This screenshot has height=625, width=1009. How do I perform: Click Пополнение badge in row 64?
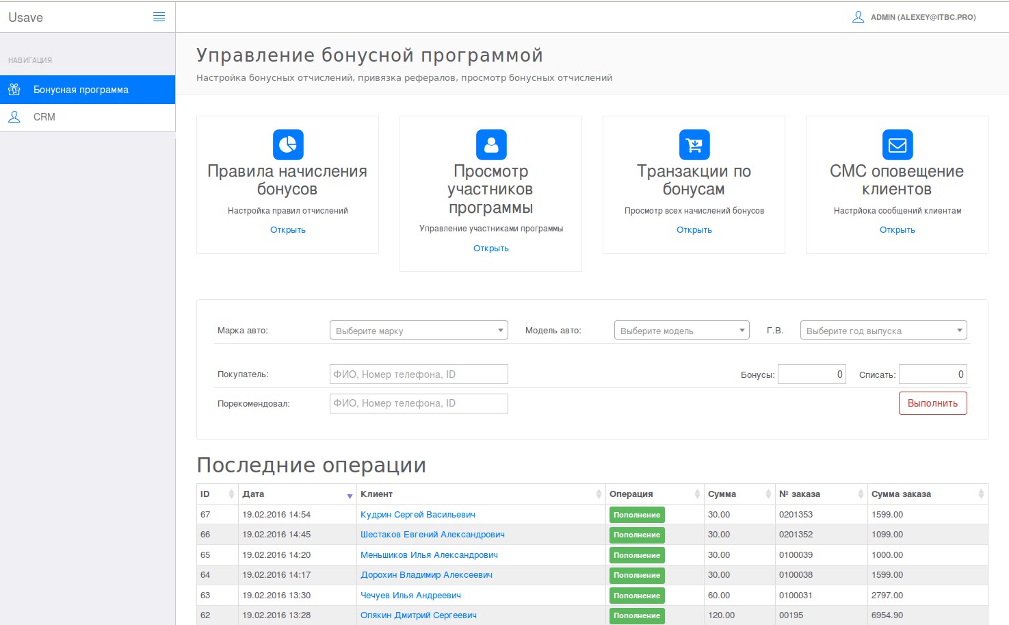(x=637, y=575)
